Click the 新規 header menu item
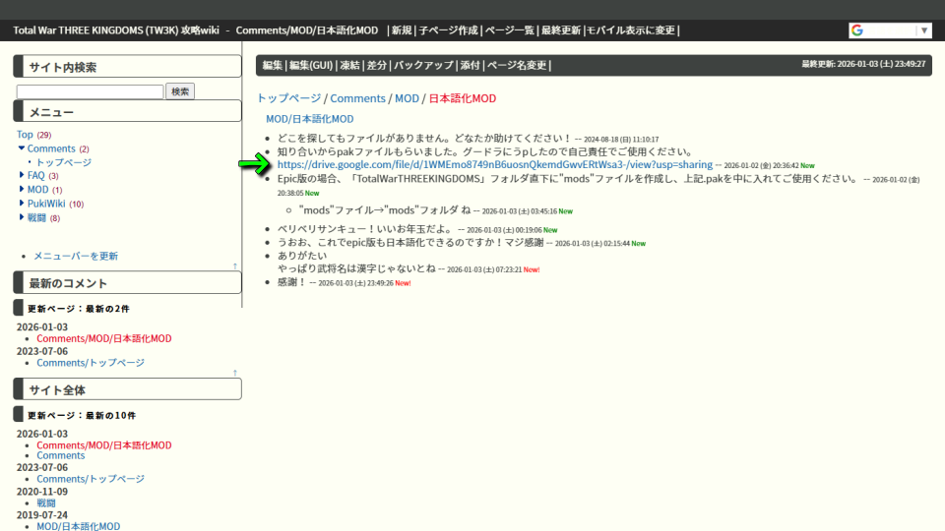Image resolution: width=945 pixels, height=531 pixels. pyautogui.click(x=402, y=30)
